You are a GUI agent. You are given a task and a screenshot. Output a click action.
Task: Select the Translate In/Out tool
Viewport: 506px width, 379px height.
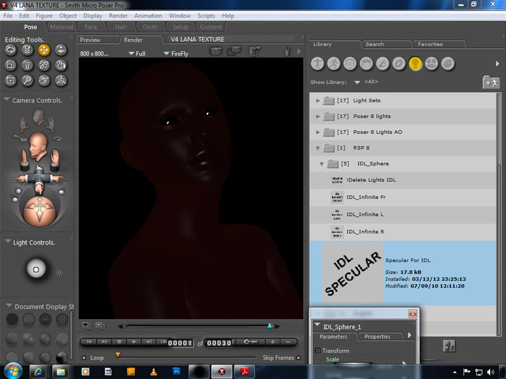click(61, 50)
